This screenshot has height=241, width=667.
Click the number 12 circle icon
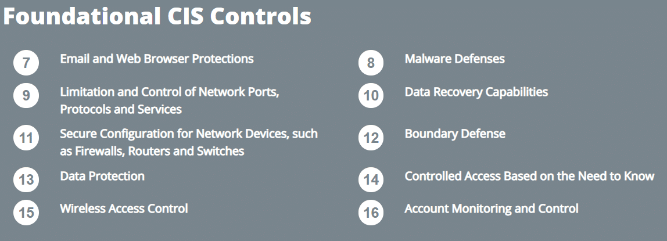pos(371,138)
